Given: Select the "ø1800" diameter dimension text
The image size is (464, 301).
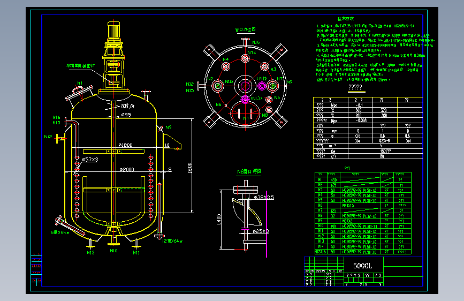Looking at the screenshot, I should [x=125, y=145].
